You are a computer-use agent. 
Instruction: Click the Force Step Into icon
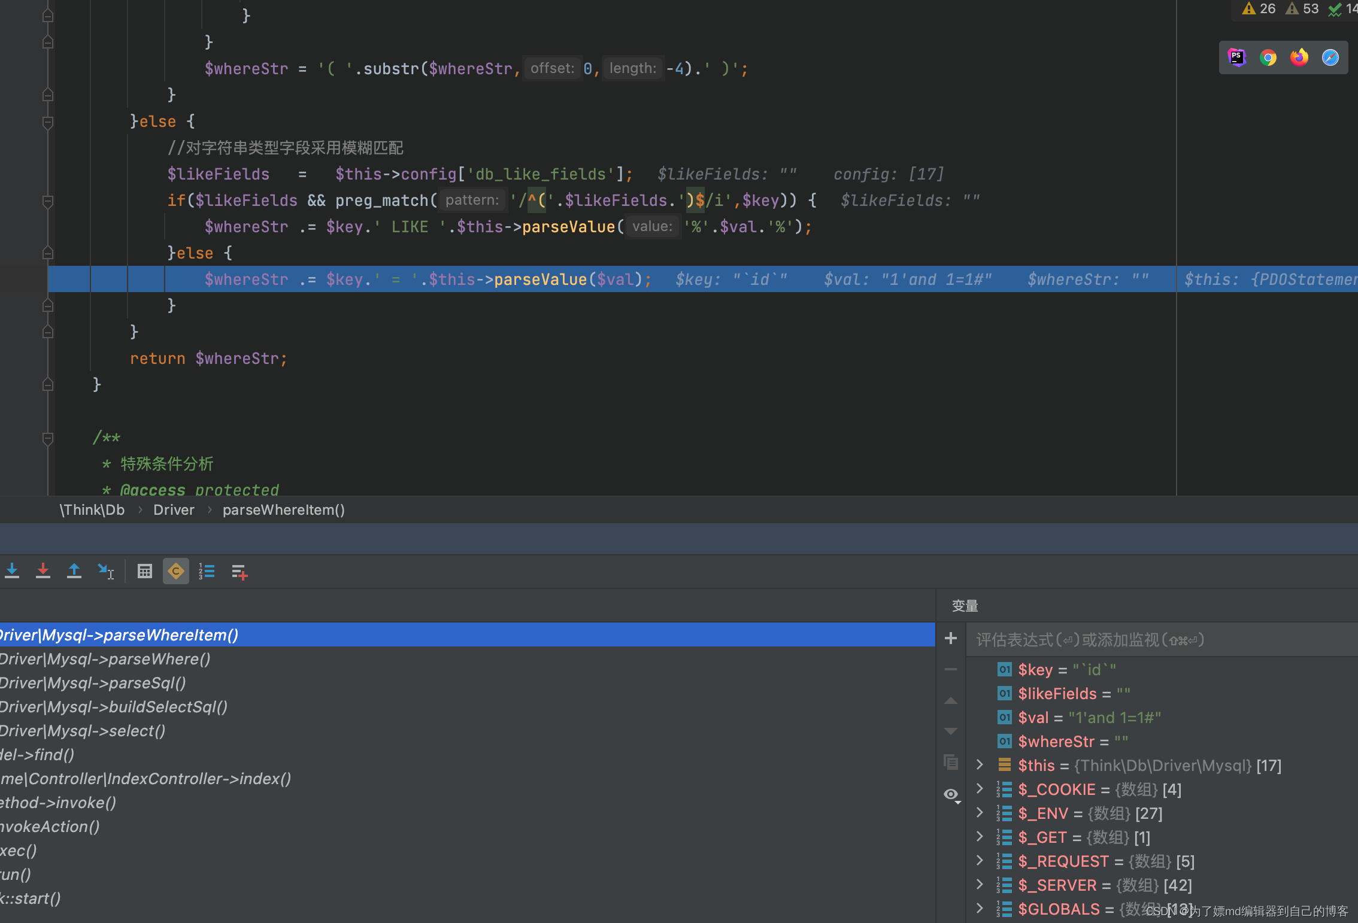click(43, 571)
